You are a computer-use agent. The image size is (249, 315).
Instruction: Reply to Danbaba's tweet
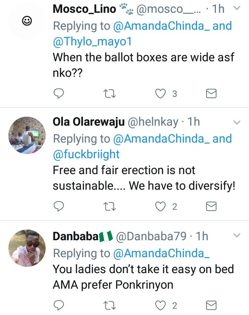pyautogui.click(x=59, y=305)
